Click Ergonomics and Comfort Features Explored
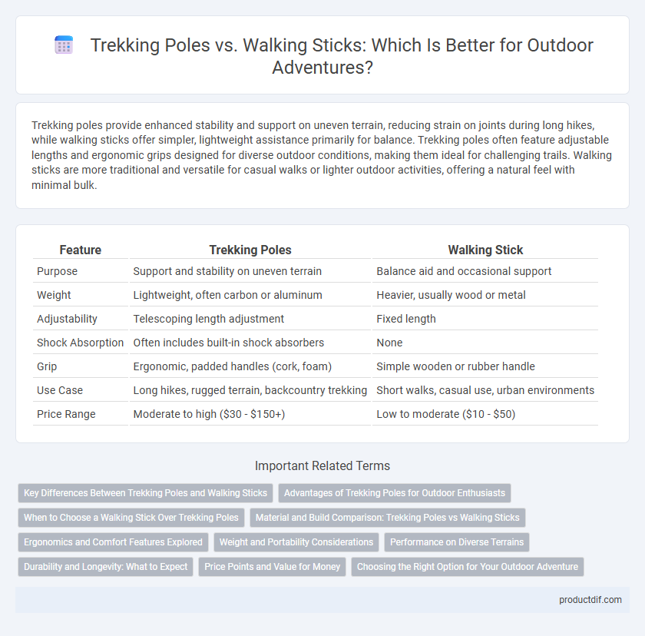This screenshot has width=645, height=636. (113, 542)
